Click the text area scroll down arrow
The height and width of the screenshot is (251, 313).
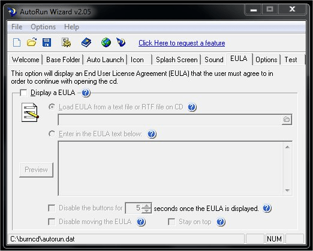(x=287, y=191)
